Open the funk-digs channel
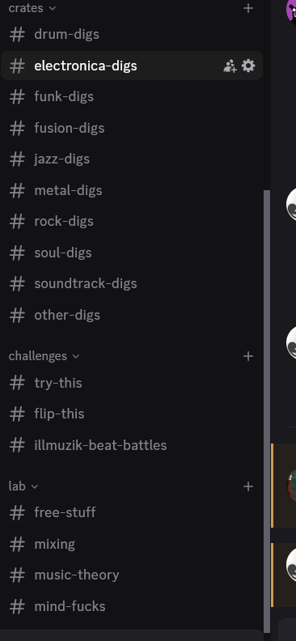This screenshot has height=641, width=296. pyautogui.click(x=132, y=97)
